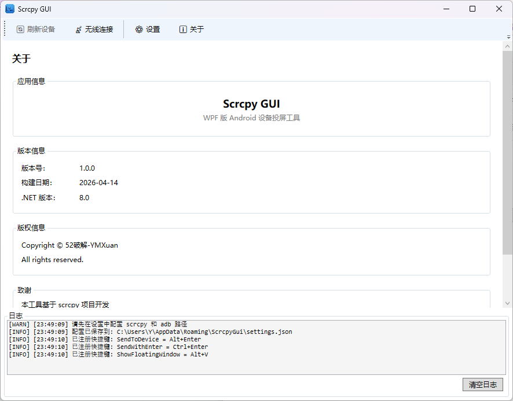Click the wireless connection plug icon

coord(78,30)
